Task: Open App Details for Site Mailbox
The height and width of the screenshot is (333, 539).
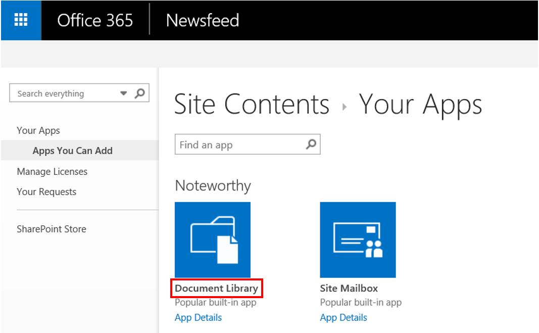Action: [x=344, y=317]
